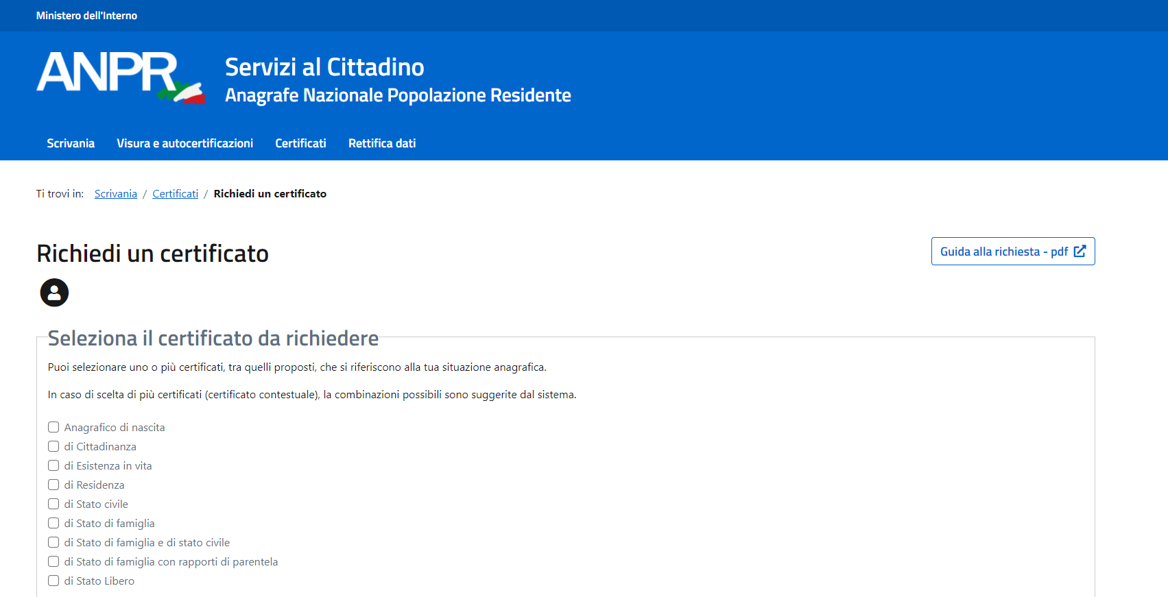Open the Scrivania menu item
Image resolution: width=1168 pixels, height=597 pixels.
pyautogui.click(x=71, y=143)
